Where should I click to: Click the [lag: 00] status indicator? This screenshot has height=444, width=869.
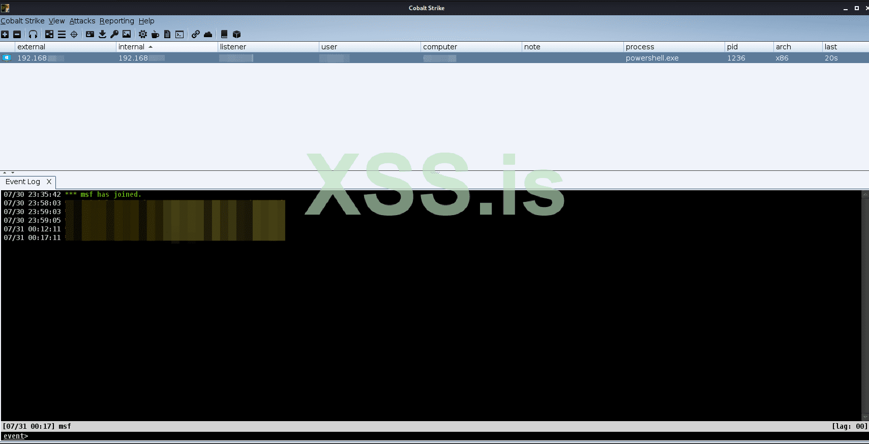[849, 426]
